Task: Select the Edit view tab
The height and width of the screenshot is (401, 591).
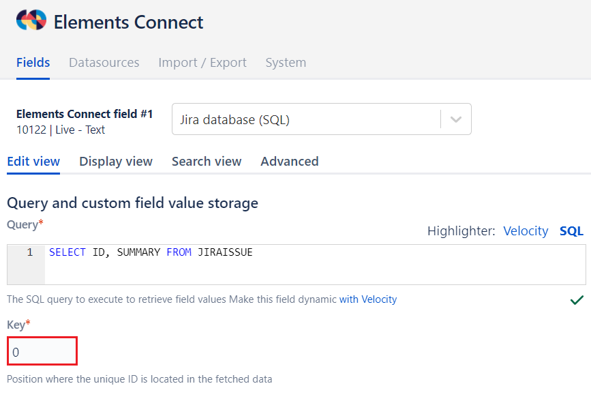Action: point(33,162)
